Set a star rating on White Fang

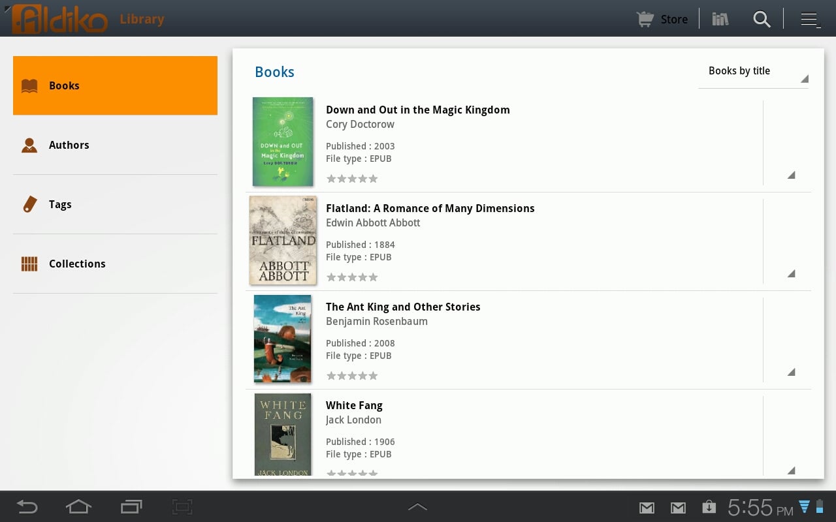352,473
